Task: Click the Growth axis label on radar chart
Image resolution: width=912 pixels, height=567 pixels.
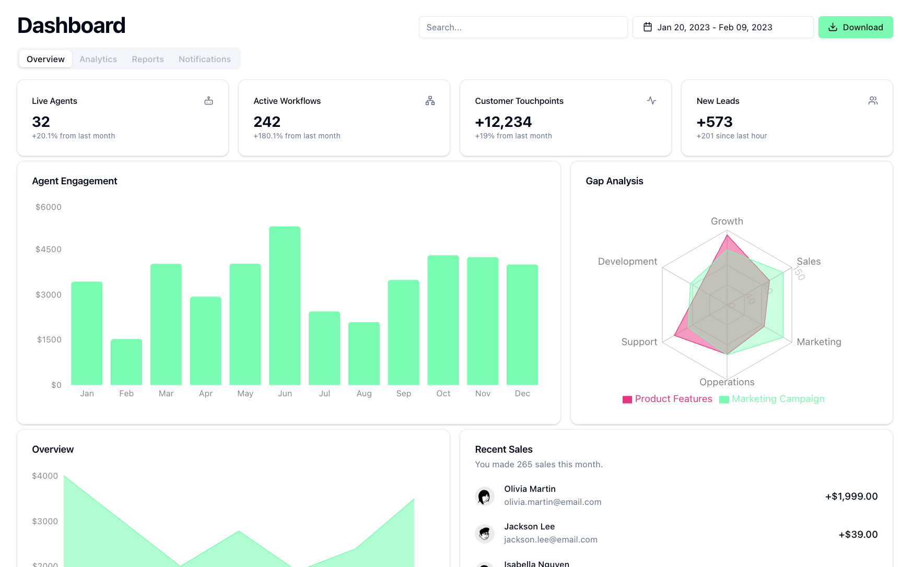Action: point(727,221)
